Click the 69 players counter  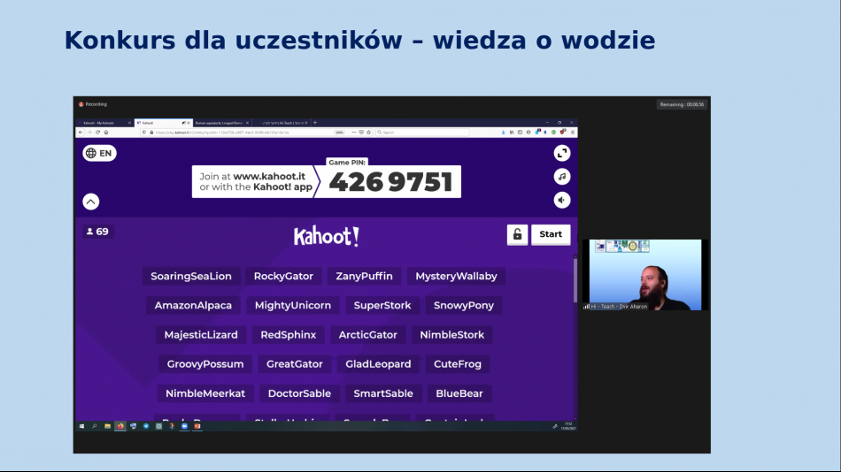point(97,232)
